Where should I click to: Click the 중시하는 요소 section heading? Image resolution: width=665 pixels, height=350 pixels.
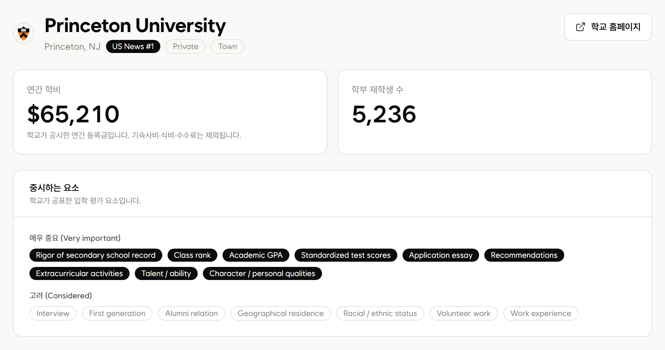tap(54, 187)
